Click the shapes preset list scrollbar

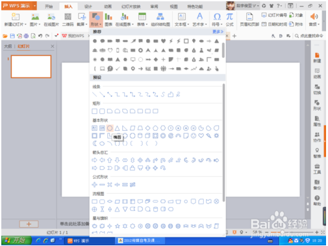(223, 143)
